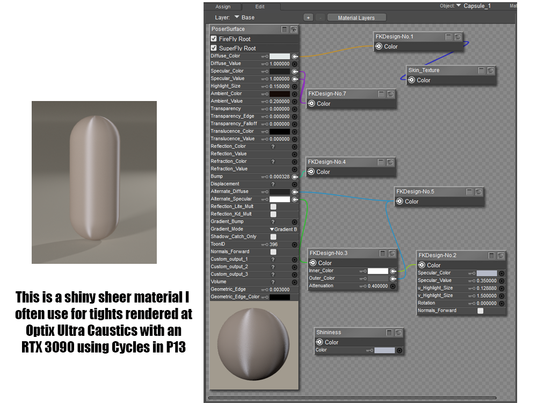537x403 pixels.
Task: Collapse the PoserSurface node panel
Action: pyautogui.click(x=284, y=30)
